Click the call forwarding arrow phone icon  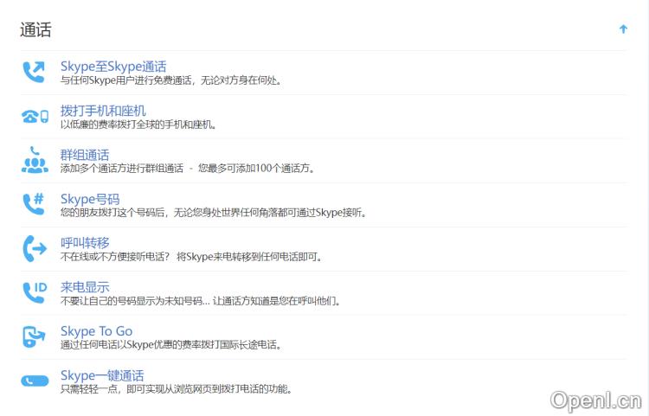coord(35,248)
